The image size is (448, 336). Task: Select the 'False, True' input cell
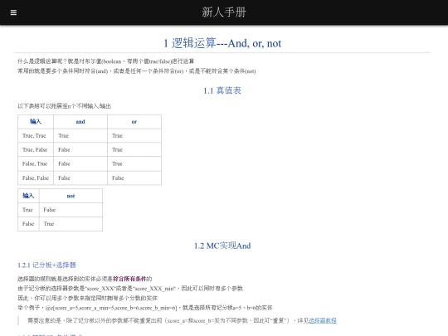coord(36,163)
